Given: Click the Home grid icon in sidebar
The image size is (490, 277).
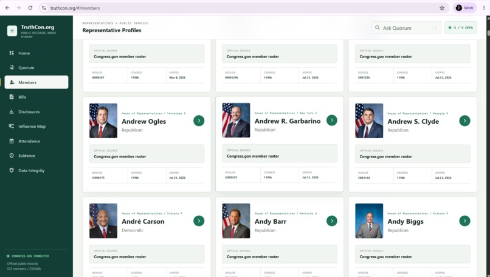Looking at the screenshot, I should [x=12, y=53].
